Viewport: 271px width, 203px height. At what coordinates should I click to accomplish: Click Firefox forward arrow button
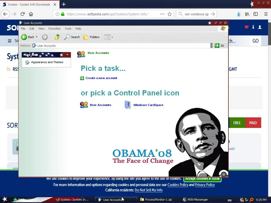click(x=14, y=14)
